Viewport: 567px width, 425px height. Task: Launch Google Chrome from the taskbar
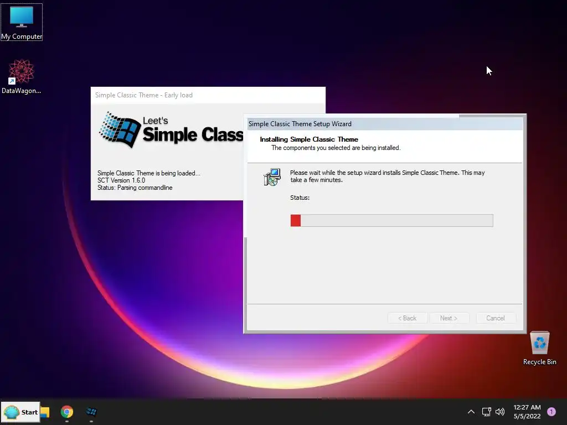click(67, 412)
